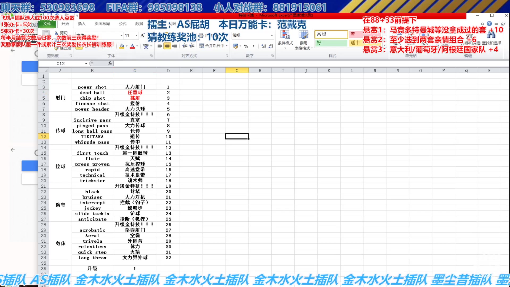Click the Fill Color paint bucket icon
The height and width of the screenshot is (287, 510).
122,46
